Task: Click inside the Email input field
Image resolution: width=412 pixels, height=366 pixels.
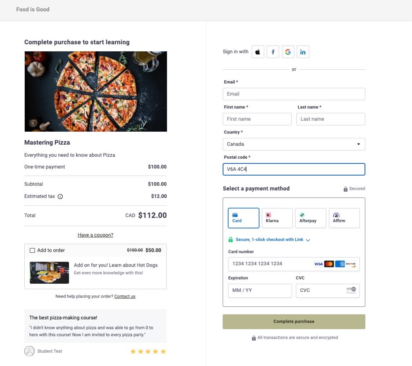Action: (294, 94)
